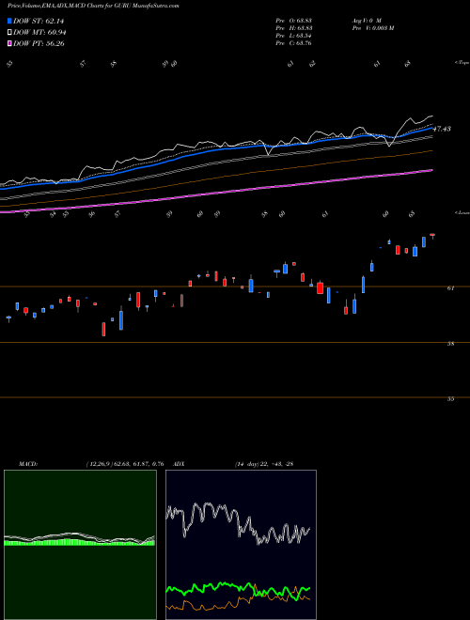Select the 'DOW ST: 62.14' legend text
Screen dimensions: 470x620
[39, 21]
